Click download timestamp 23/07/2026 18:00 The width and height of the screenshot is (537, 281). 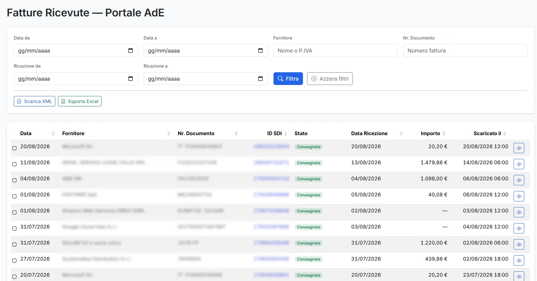point(485,275)
